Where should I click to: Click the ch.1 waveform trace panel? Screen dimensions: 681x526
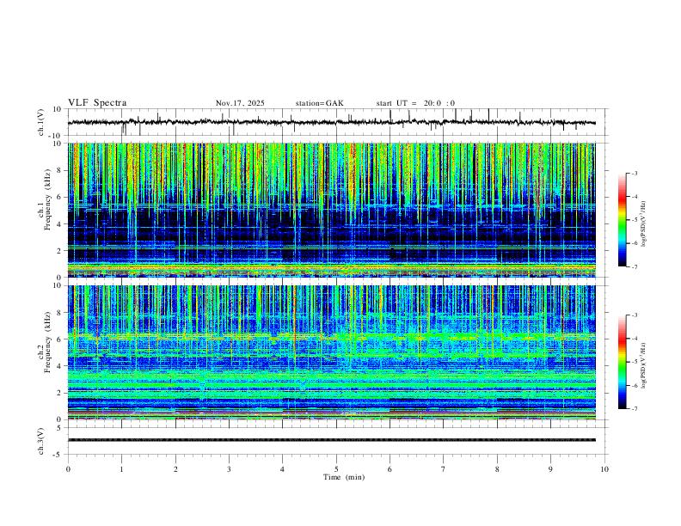point(336,122)
